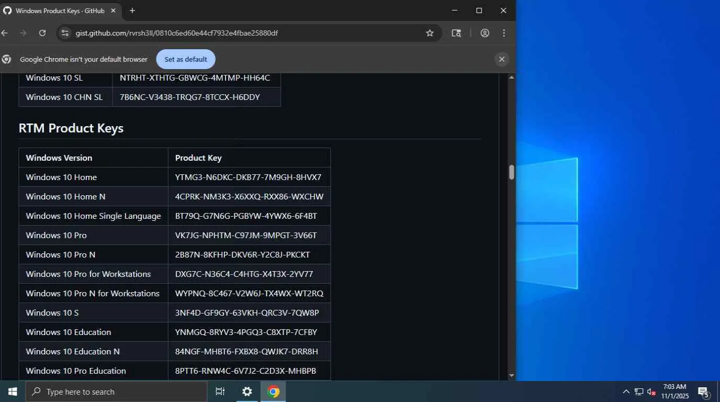Screen dimensions: 720x402
Task: Click the muted volume tray icon
Action: point(651,392)
